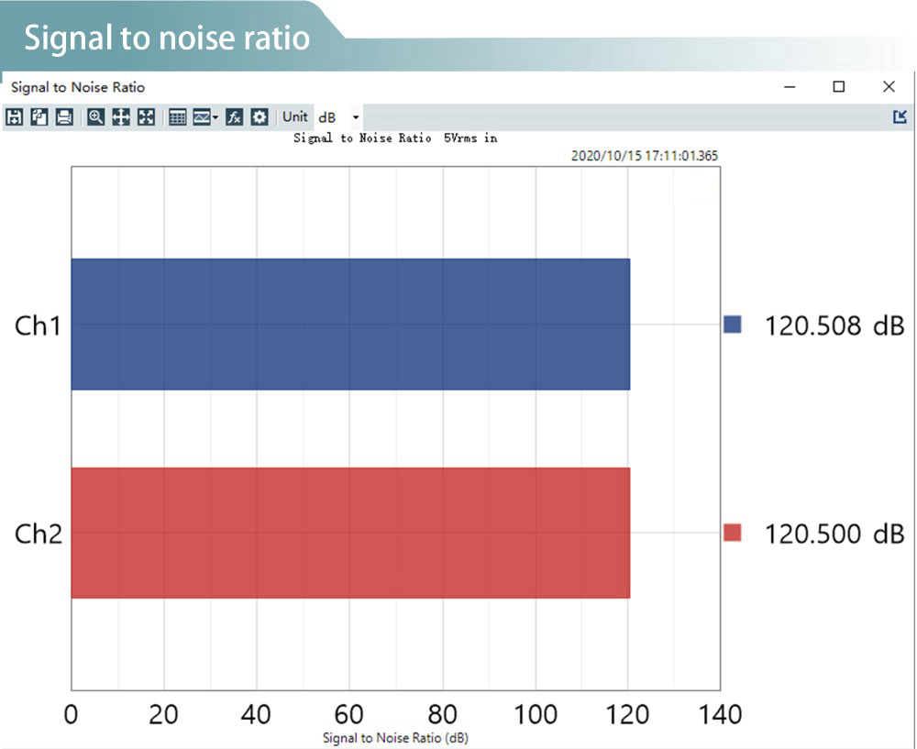This screenshot has height=749, width=917.
Task: Click the print icon in toolbar
Action: pos(64,117)
